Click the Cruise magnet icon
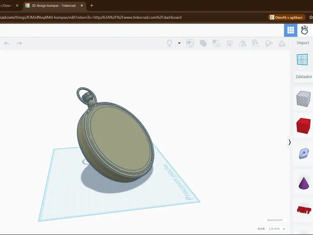Viewport: 313px width, 235px height. (x=255, y=43)
